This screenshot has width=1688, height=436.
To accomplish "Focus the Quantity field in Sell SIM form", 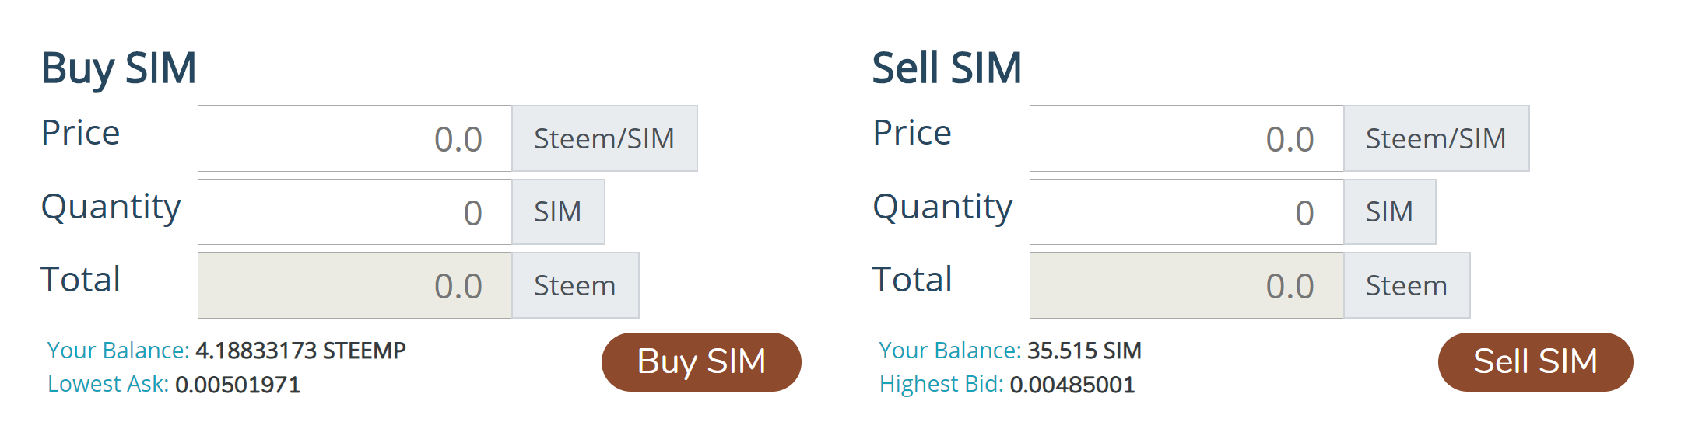I will point(1186,212).
